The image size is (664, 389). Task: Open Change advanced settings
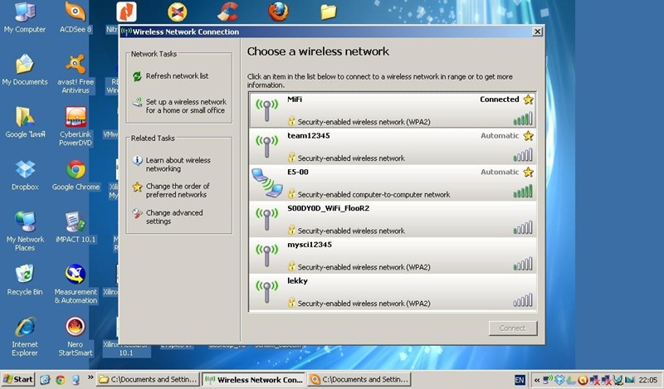(174, 216)
